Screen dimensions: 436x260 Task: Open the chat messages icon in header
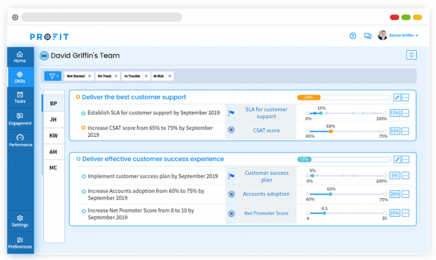coord(368,36)
